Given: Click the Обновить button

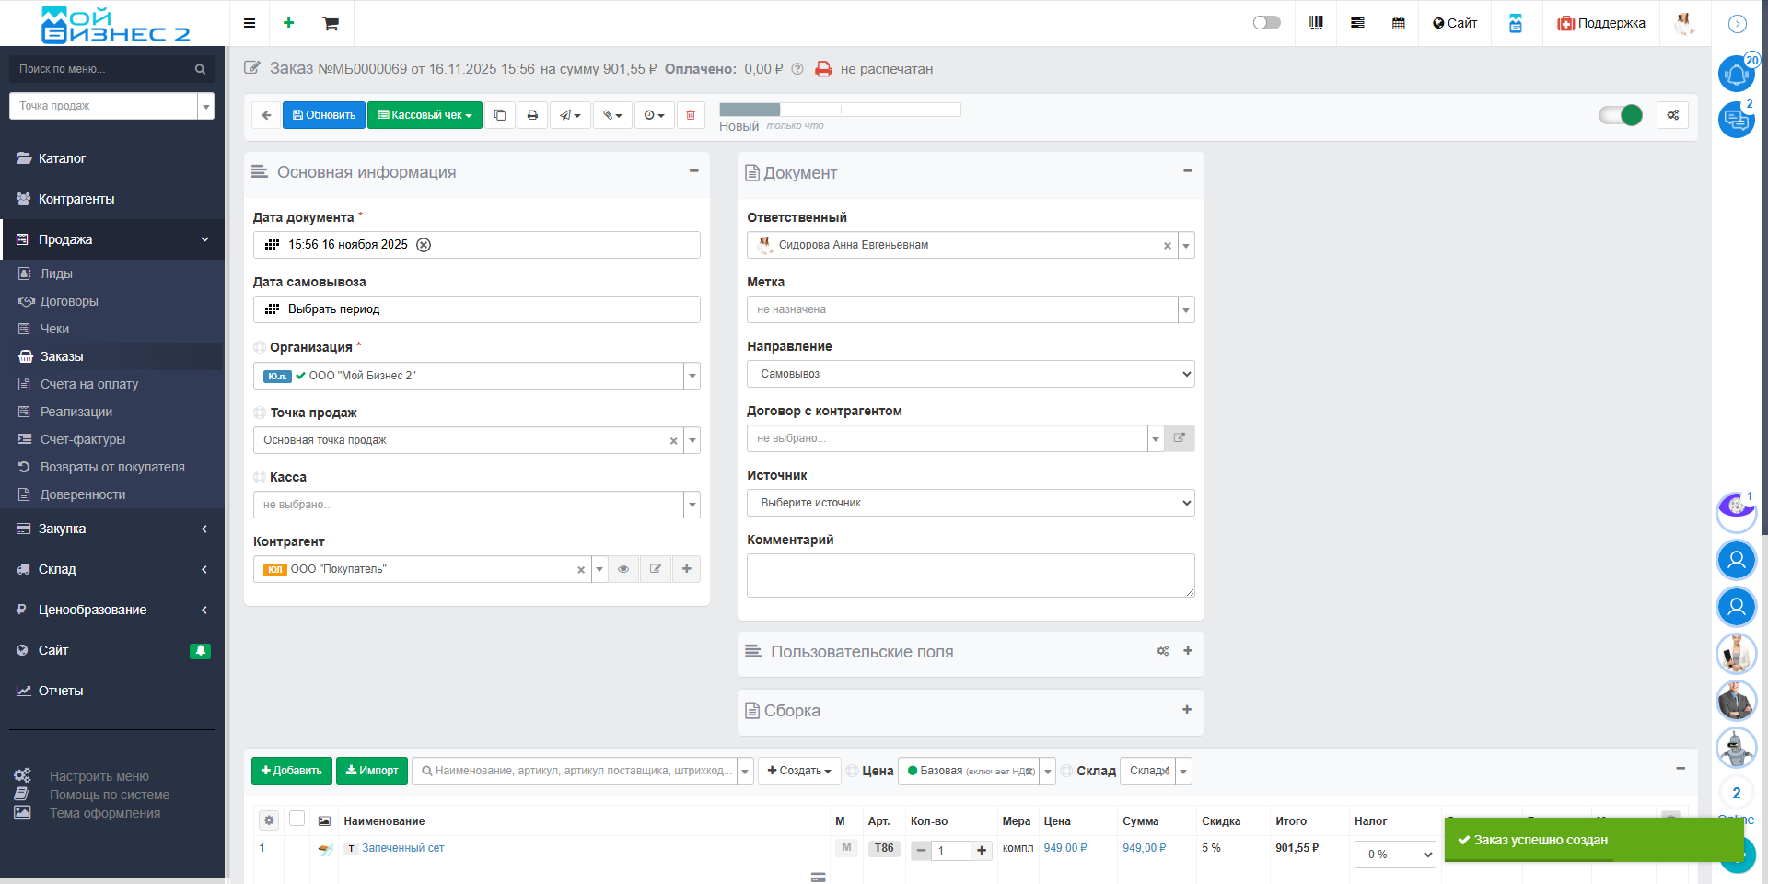Looking at the screenshot, I should [323, 115].
